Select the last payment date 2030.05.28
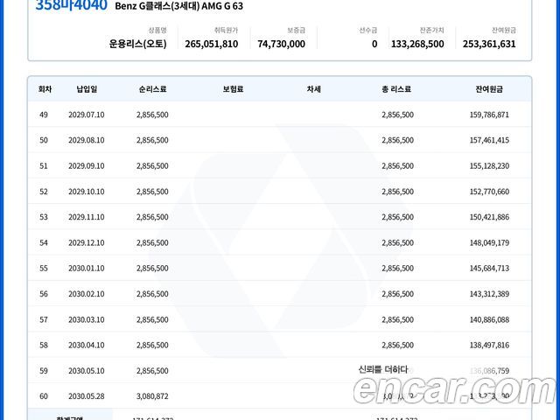 [87, 396]
